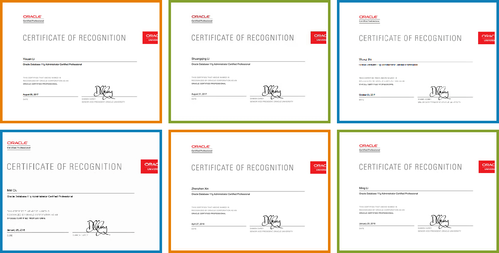Click the date August 31, 2017
Viewport: 499px width, 253px height.
pyautogui.click(x=199, y=94)
